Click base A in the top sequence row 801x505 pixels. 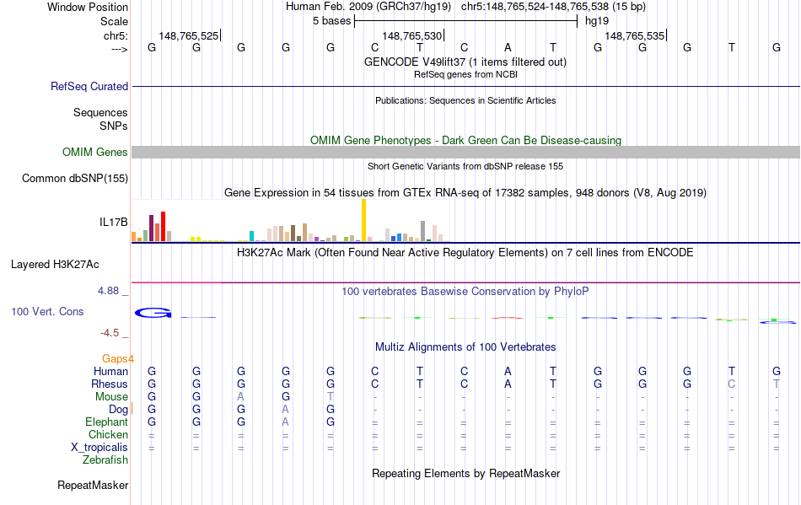[x=508, y=47]
